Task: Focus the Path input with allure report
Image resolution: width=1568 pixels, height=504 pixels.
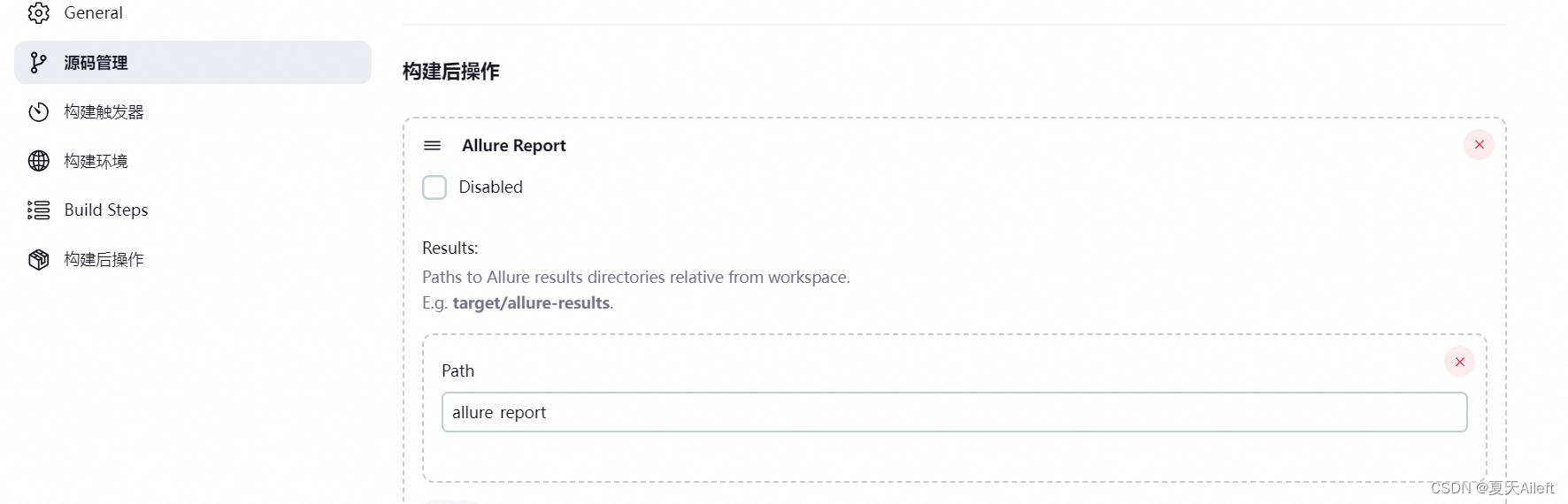Action: (x=954, y=412)
